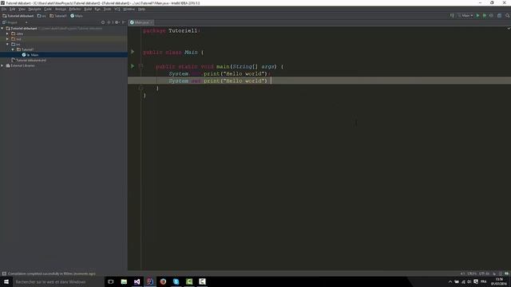Click the Make Project build icon

pos(452,16)
